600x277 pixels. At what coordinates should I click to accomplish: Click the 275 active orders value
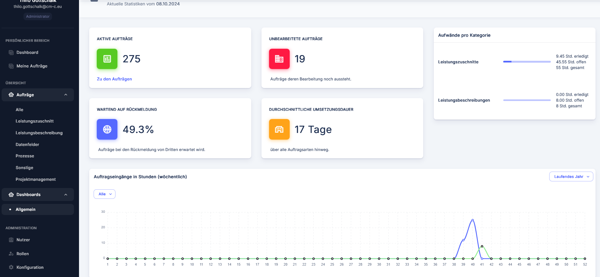(131, 59)
